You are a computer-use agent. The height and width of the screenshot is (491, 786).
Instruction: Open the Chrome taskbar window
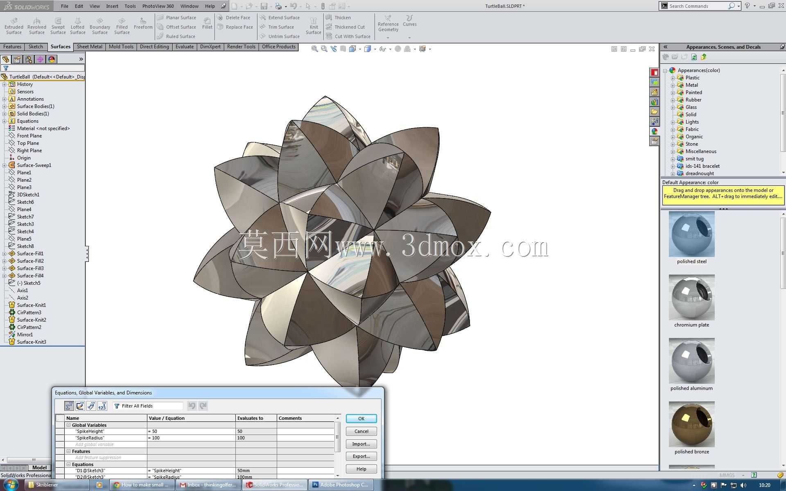click(142, 485)
